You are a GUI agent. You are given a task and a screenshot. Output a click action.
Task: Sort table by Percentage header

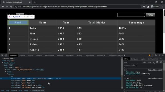click(136, 22)
